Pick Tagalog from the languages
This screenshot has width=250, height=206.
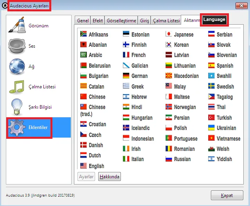click(220, 97)
